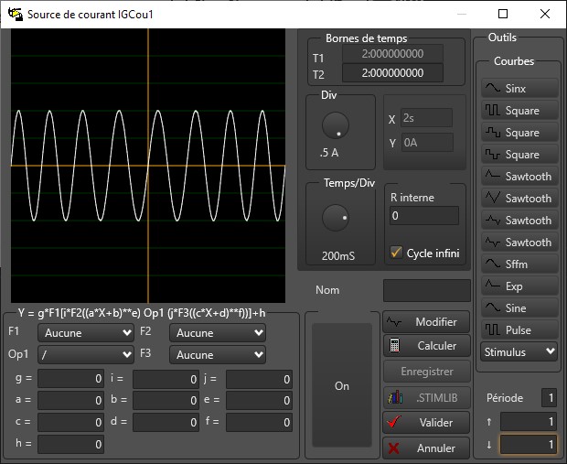The height and width of the screenshot is (464, 567).
Task: Click the Div amplitude knob
Action: [x=336, y=125]
